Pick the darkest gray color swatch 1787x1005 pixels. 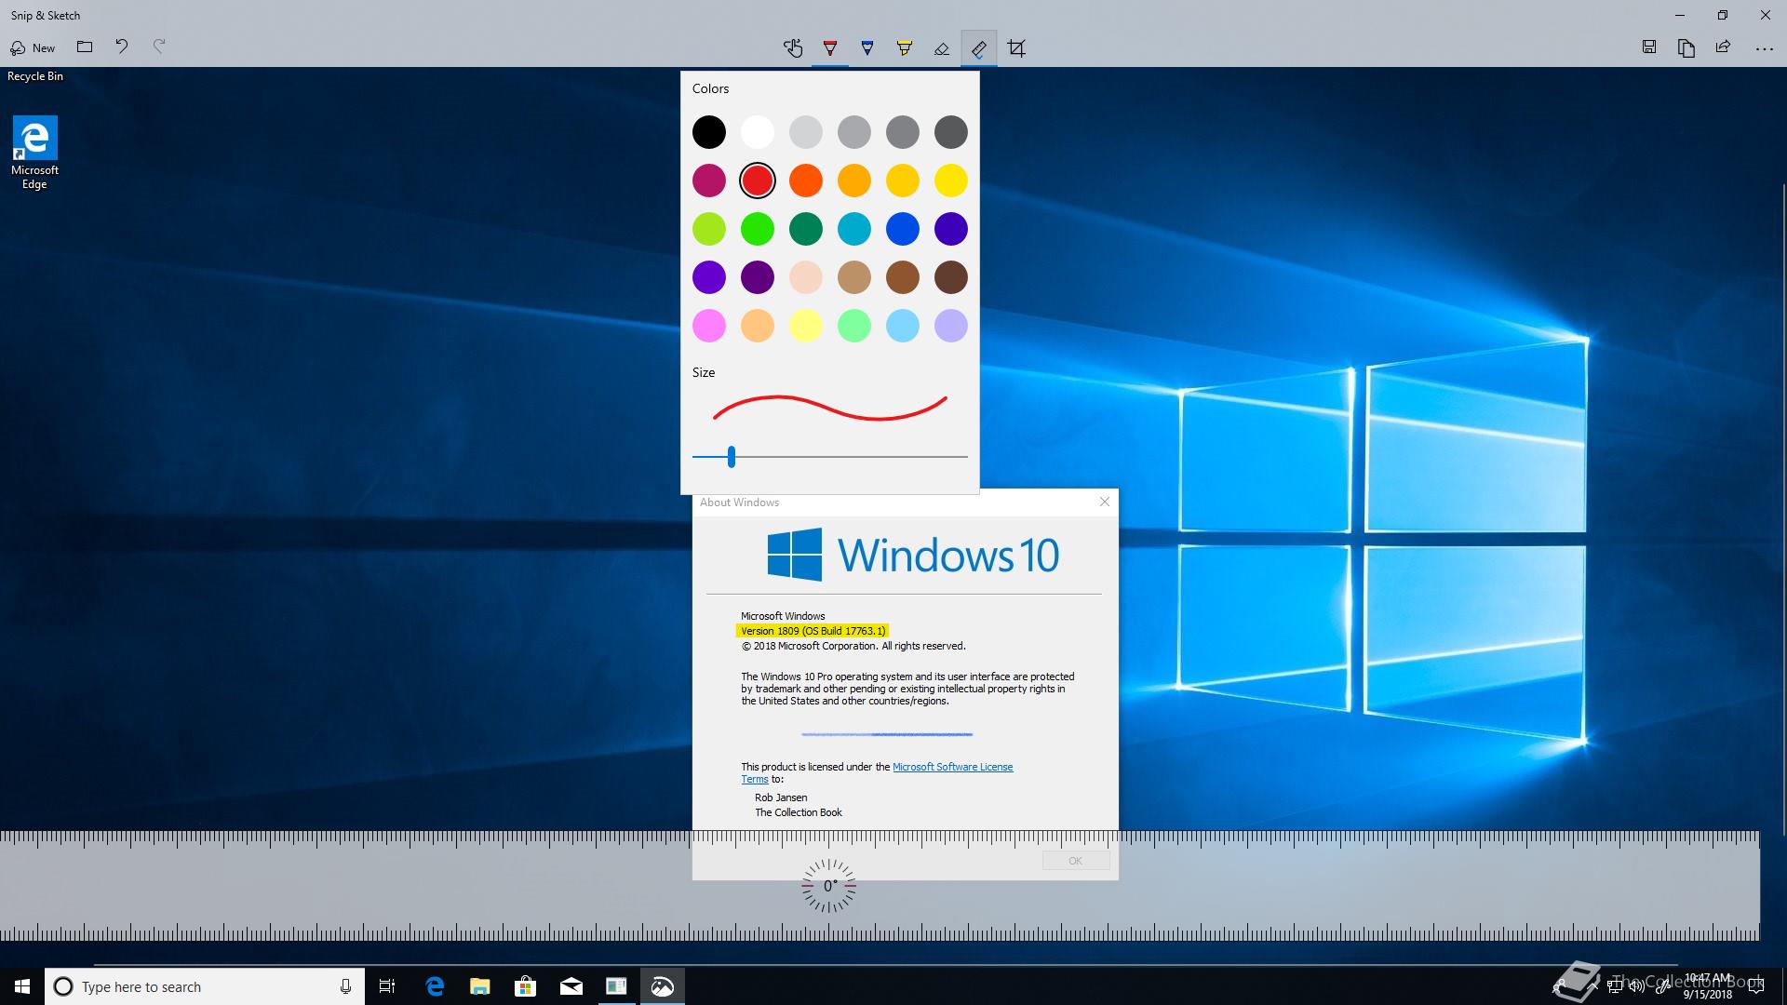tap(951, 132)
